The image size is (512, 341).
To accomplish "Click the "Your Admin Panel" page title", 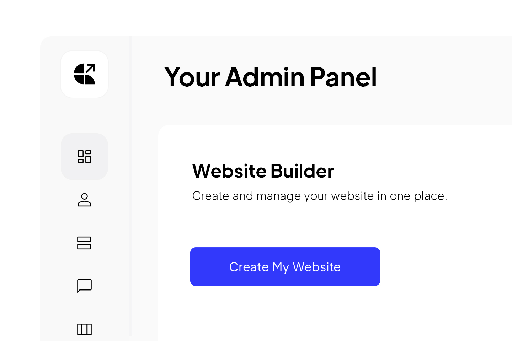I will coord(270,77).
